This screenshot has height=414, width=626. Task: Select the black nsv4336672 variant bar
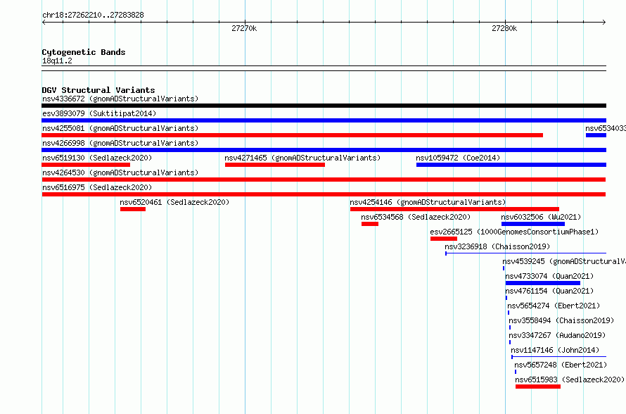pyautogui.click(x=324, y=106)
